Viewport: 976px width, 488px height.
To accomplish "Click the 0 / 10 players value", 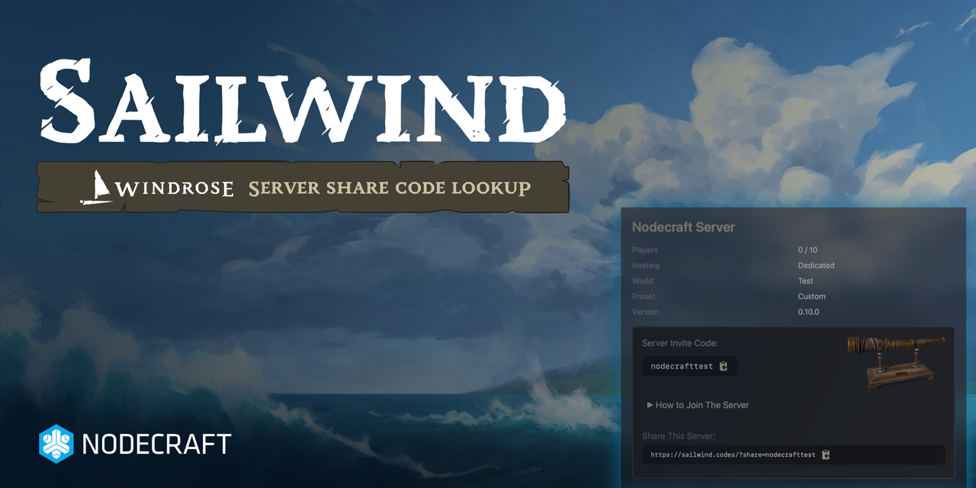I will [x=807, y=250].
